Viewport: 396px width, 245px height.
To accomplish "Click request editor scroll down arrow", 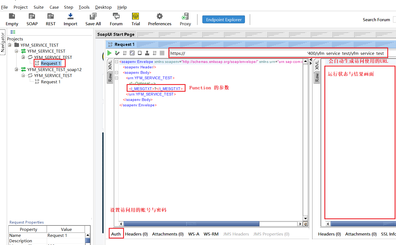I will 305,218.
